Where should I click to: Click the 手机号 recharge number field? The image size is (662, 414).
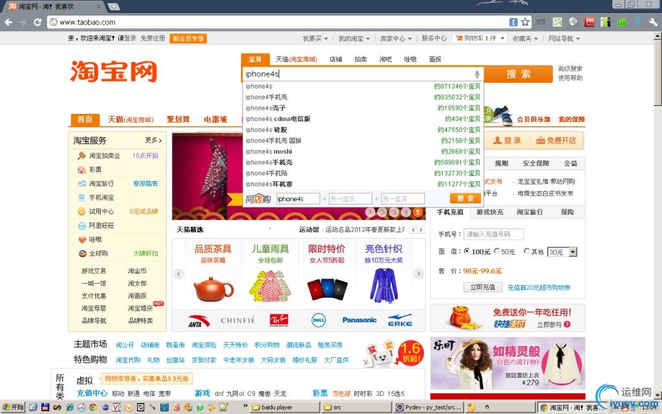coord(493,234)
